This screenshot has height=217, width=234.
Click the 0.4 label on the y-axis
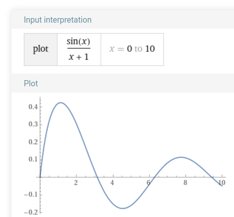(x=33, y=107)
